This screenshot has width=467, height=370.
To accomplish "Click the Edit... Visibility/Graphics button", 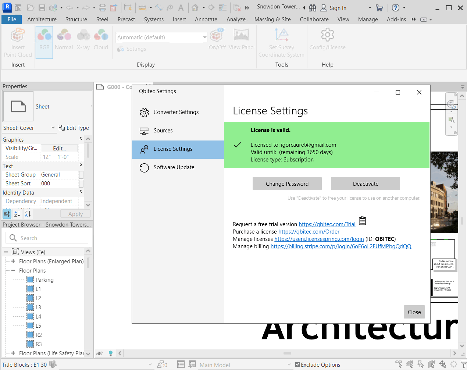I will (59, 148).
